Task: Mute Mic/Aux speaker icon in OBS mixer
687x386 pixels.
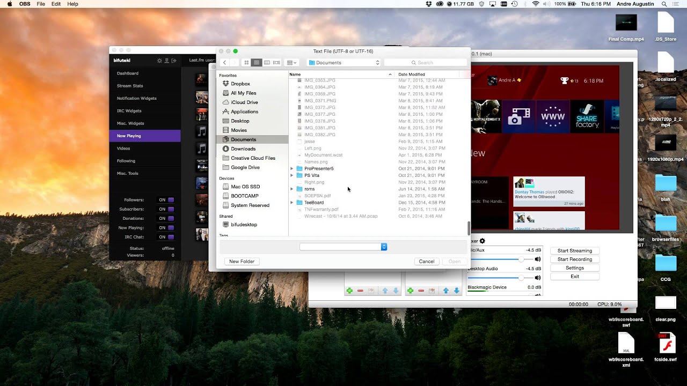Action: (x=538, y=259)
